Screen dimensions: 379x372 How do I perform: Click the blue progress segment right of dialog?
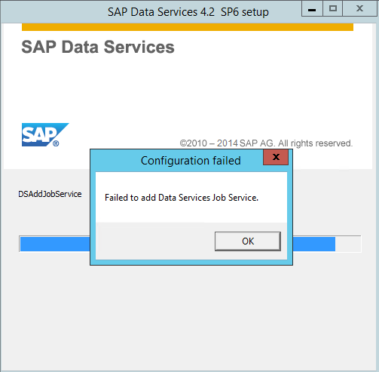(x=314, y=244)
